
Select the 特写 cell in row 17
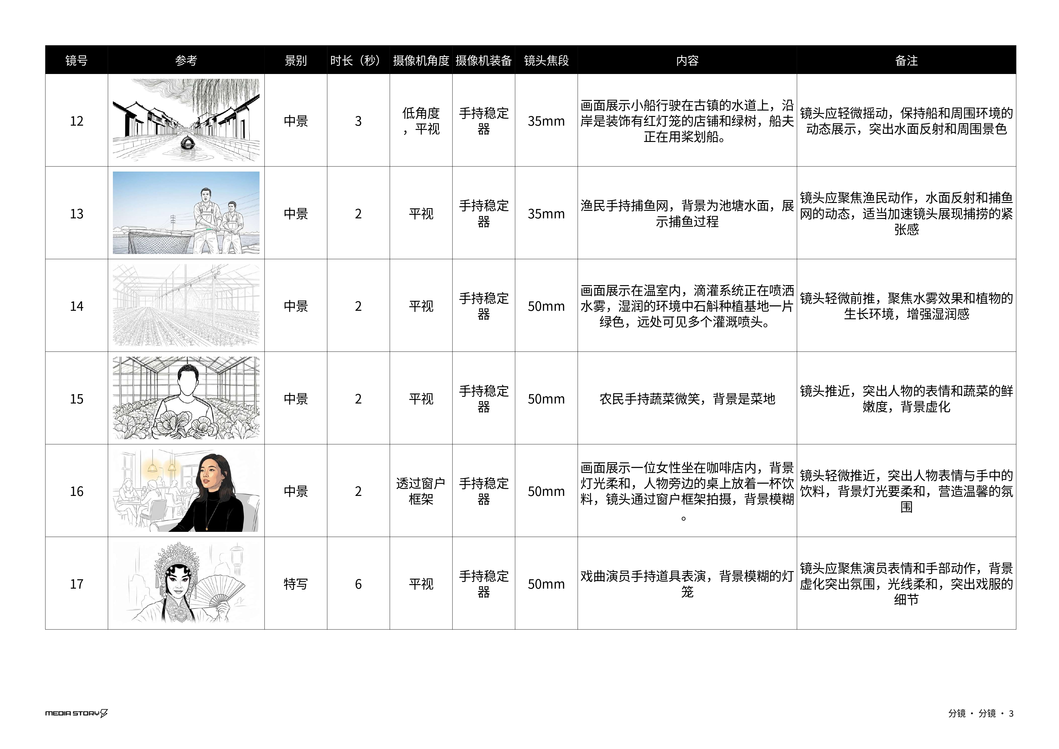pyautogui.click(x=296, y=584)
